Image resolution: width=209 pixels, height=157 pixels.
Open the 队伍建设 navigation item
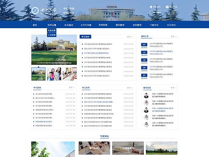(69, 25)
